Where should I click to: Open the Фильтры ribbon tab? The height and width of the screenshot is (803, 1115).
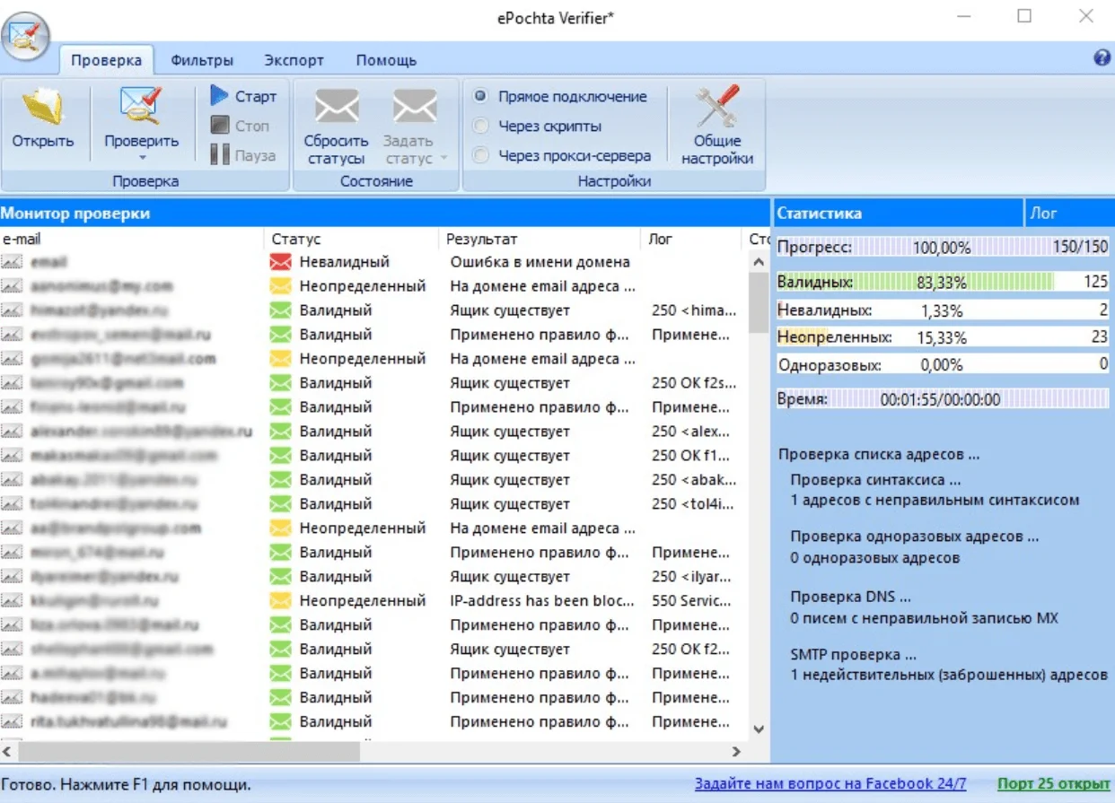tap(202, 60)
